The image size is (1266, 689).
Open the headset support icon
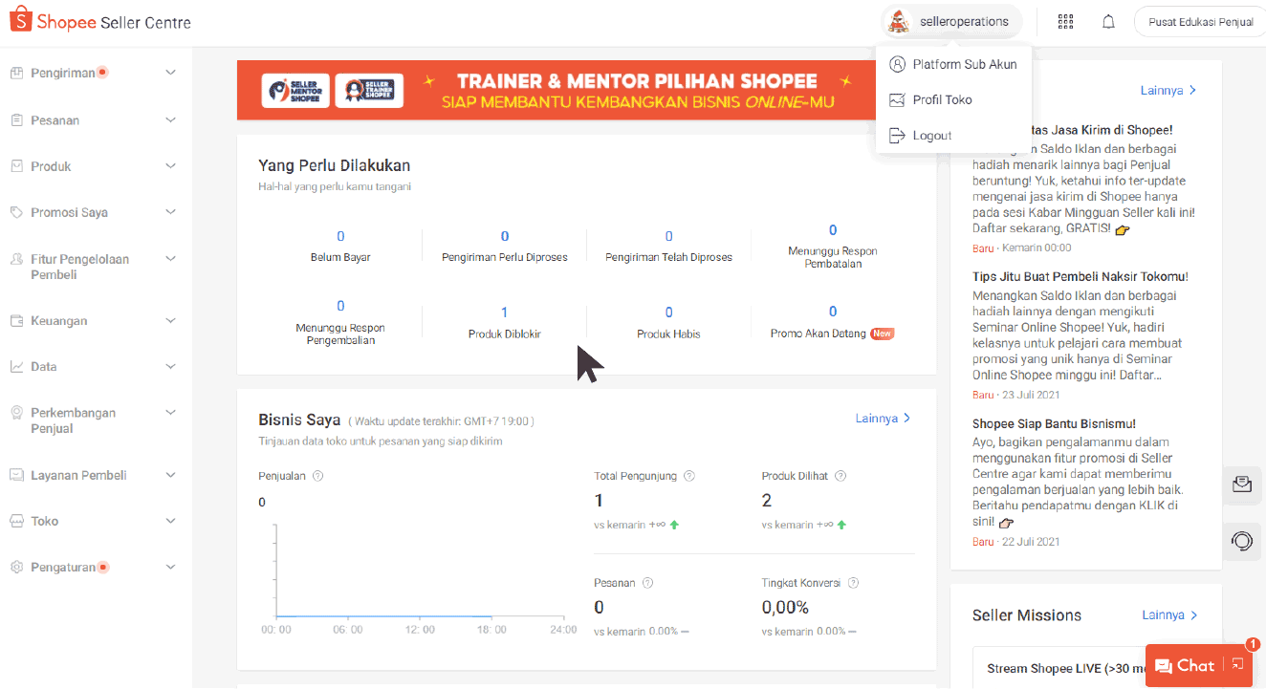(1241, 542)
